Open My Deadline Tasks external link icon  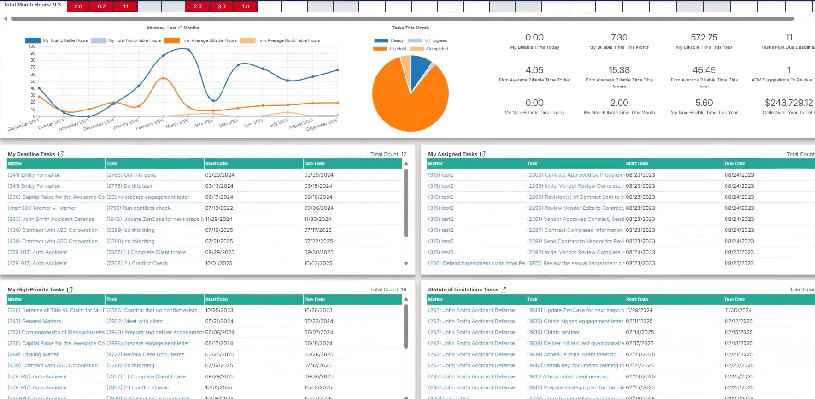point(60,154)
